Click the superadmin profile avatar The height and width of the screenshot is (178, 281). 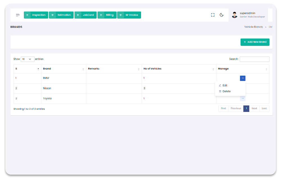tap(235, 15)
